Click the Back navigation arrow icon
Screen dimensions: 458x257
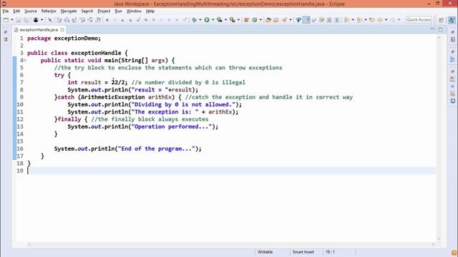[x=380, y=20]
